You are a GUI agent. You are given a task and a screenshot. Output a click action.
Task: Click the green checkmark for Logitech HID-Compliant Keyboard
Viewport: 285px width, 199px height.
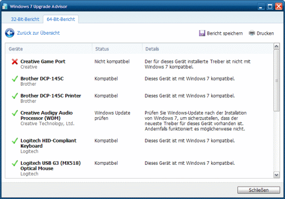[x=15, y=141]
